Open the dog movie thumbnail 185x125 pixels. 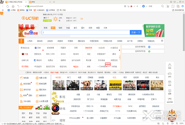pos(87,85)
